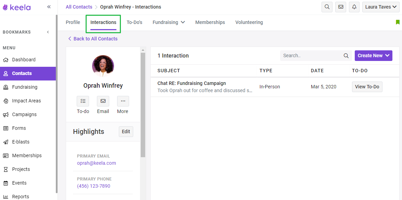Click the Impact Areas hand icon
This screenshot has width=402, height=200.
[5, 101]
